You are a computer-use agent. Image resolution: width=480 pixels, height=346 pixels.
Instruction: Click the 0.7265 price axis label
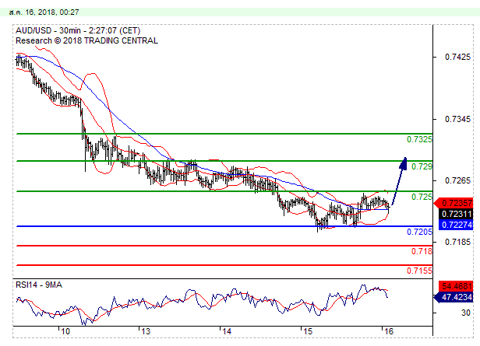457,180
